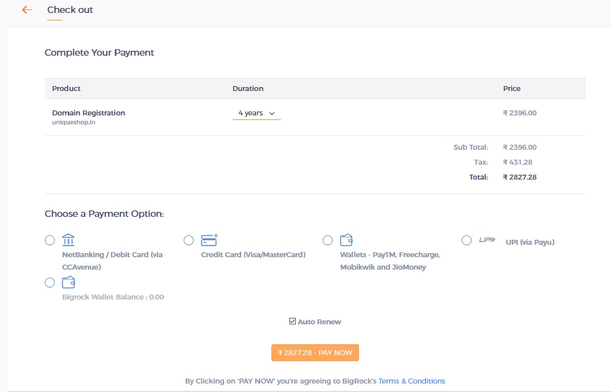
Task: Click the credit card icon
Action: pos(209,240)
